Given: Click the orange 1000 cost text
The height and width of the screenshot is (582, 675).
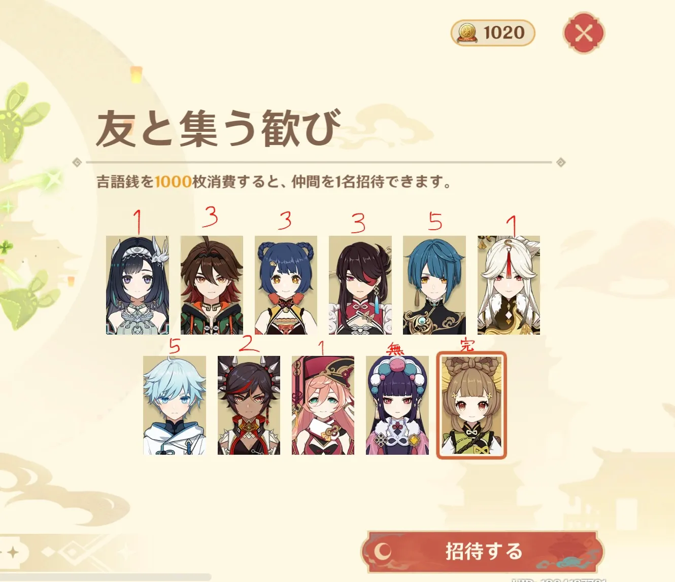Looking at the screenshot, I should 173,181.
